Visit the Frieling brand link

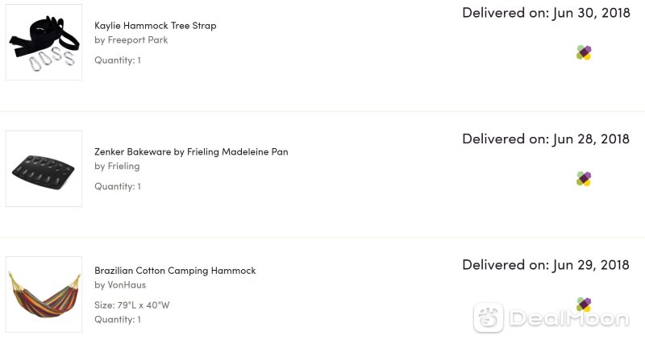(123, 167)
